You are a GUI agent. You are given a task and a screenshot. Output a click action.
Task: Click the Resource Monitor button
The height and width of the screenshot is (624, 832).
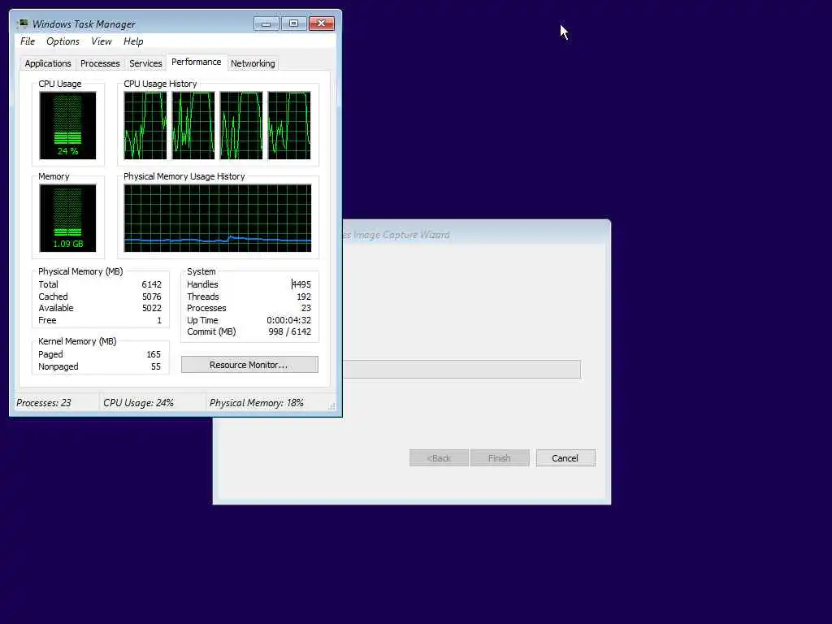click(249, 365)
